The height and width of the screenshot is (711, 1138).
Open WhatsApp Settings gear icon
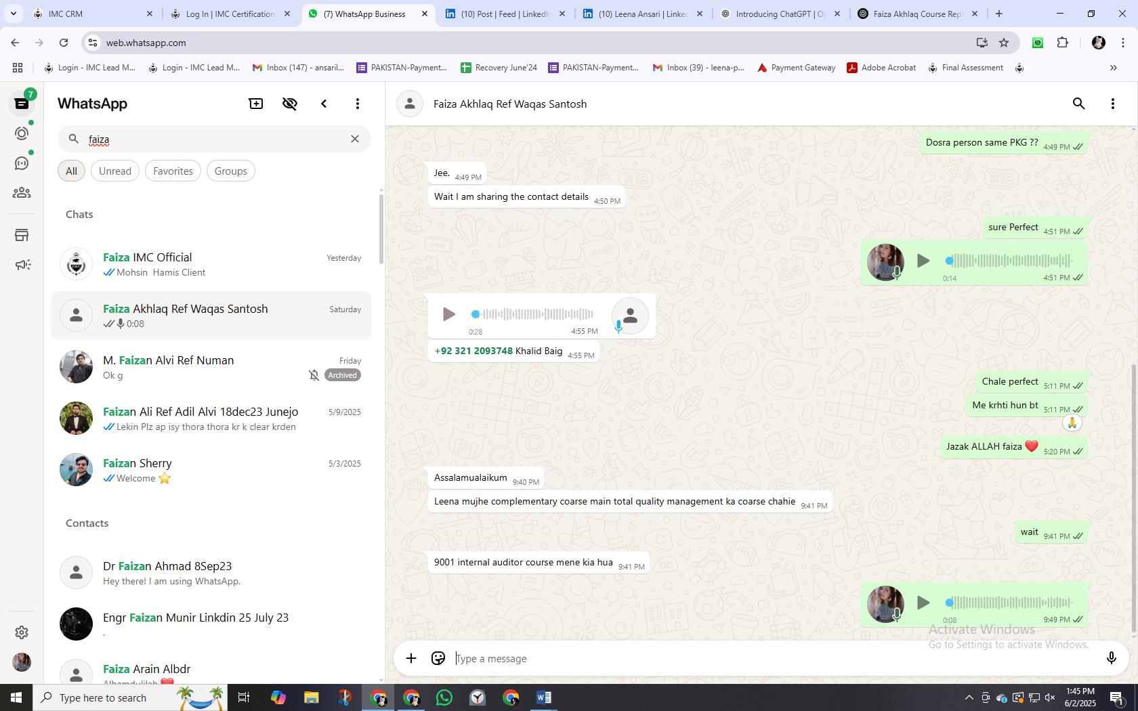(x=22, y=632)
